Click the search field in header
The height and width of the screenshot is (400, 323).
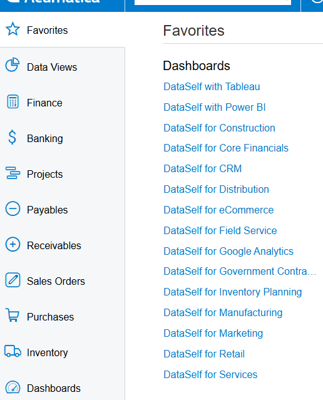(x=213, y=2)
